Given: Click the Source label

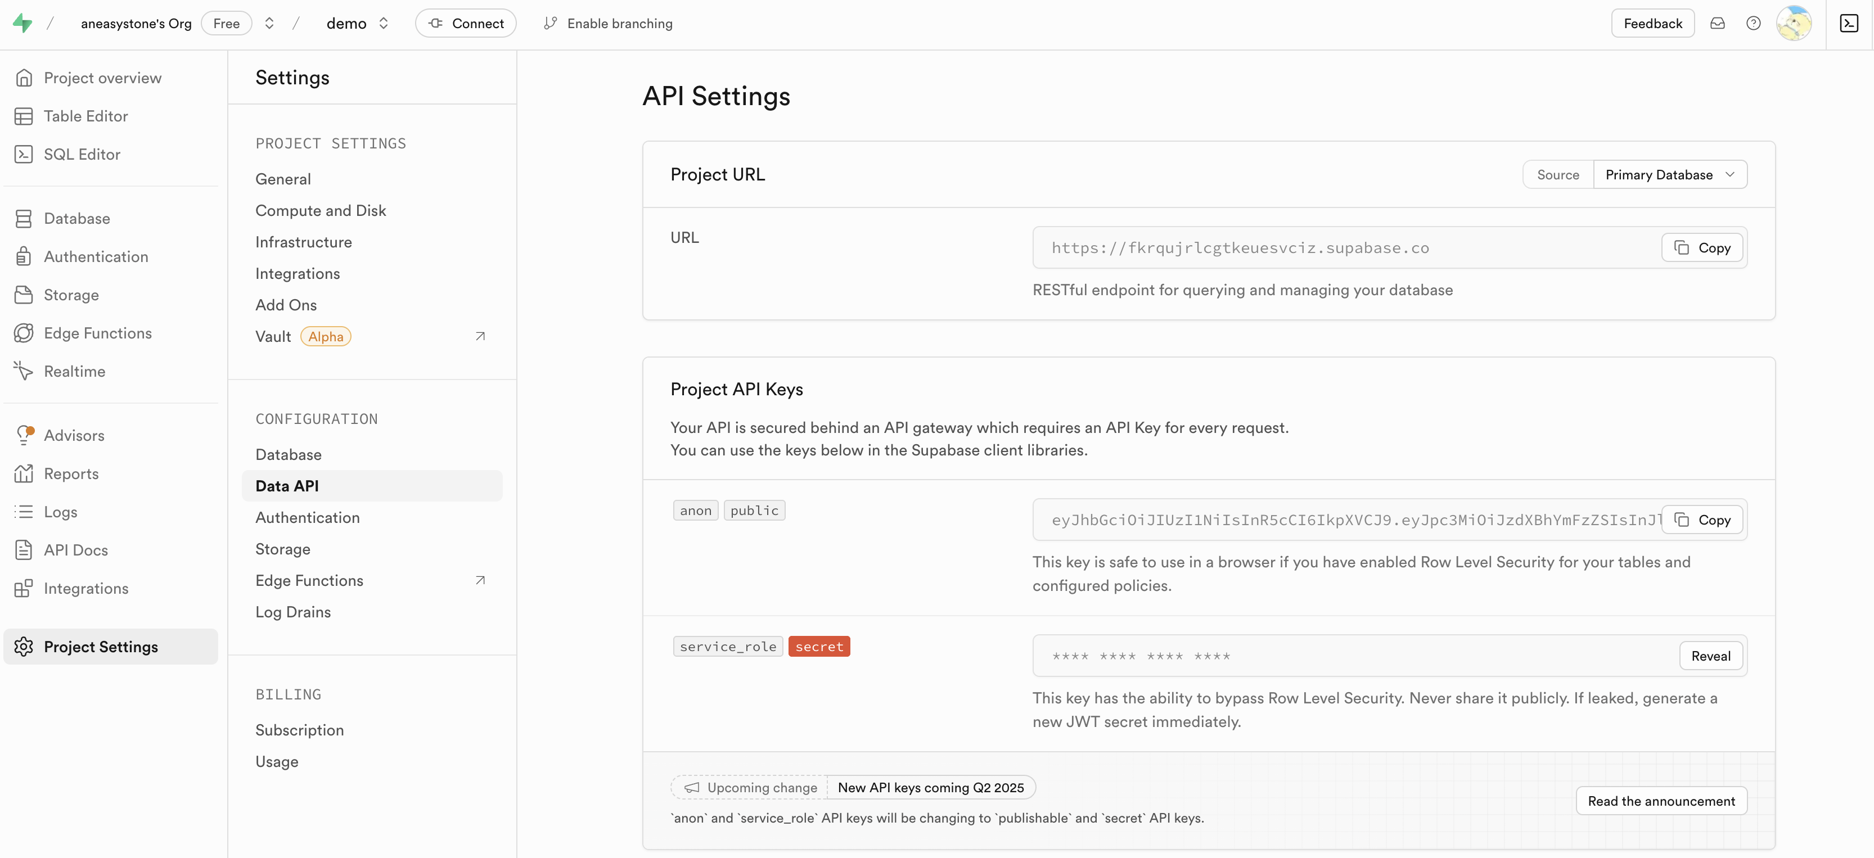Looking at the screenshot, I should click(1558, 174).
